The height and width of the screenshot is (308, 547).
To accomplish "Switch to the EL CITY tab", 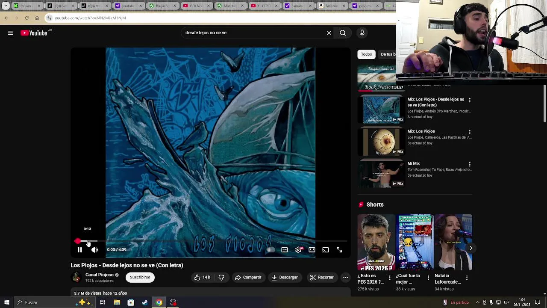I will pos(264,6).
